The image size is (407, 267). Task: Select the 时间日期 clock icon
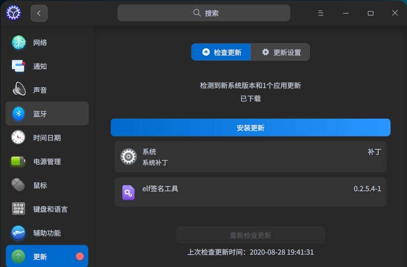coord(17,138)
